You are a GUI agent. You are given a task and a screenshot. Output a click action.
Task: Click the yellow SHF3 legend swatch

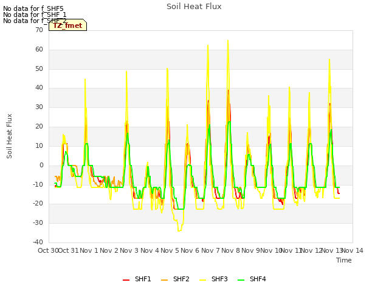point(202,280)
